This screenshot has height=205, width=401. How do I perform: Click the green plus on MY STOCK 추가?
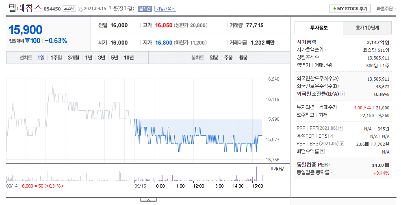click(x=334, y=9)
